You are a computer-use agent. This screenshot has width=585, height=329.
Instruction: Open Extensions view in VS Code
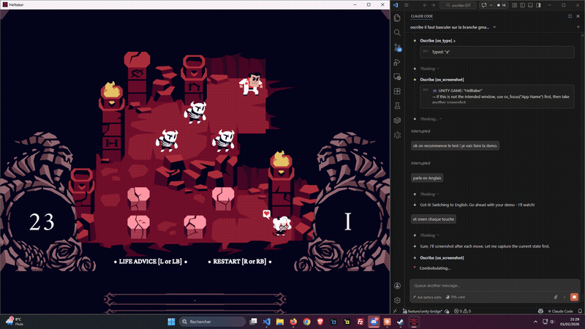pos(397,91)
